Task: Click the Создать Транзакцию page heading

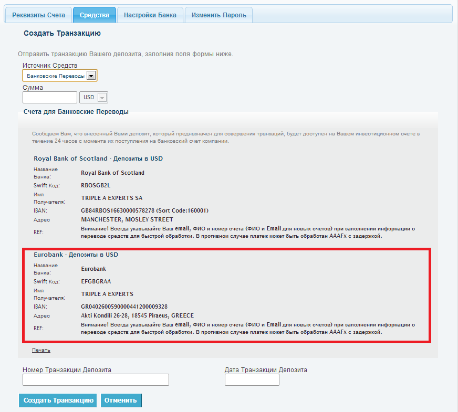Action: (x=62, y=33)
